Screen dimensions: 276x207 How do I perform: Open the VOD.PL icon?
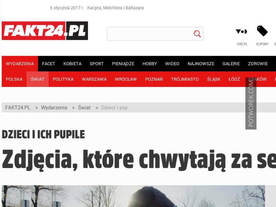[x=241, y=32]
